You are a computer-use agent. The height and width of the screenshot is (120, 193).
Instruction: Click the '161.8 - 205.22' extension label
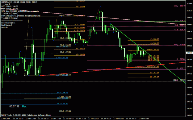click(65, 111)
